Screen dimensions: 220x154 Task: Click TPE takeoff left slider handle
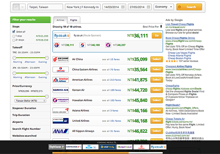pos(14,58)
